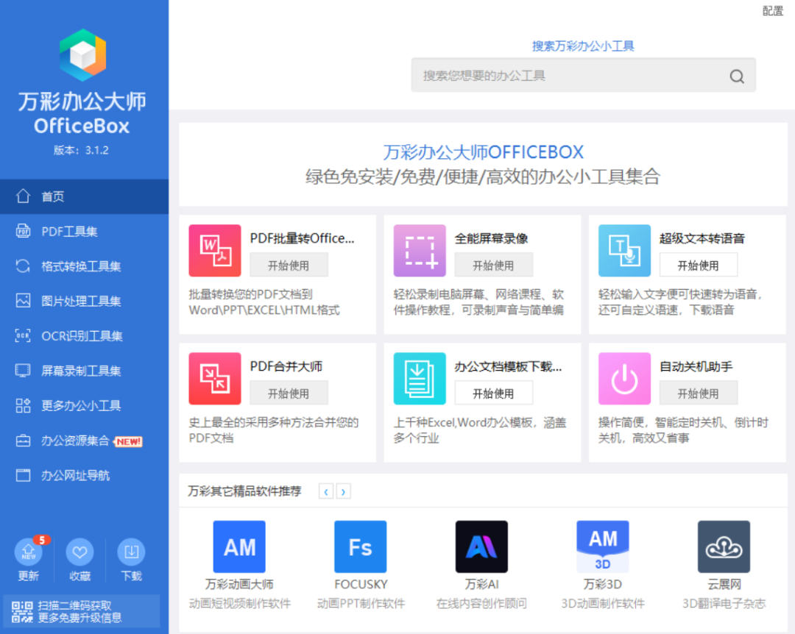Click 开始使用 under 自动关机助手
The image size is (795, 634).
pyautogui.click(x=698, y=393)
